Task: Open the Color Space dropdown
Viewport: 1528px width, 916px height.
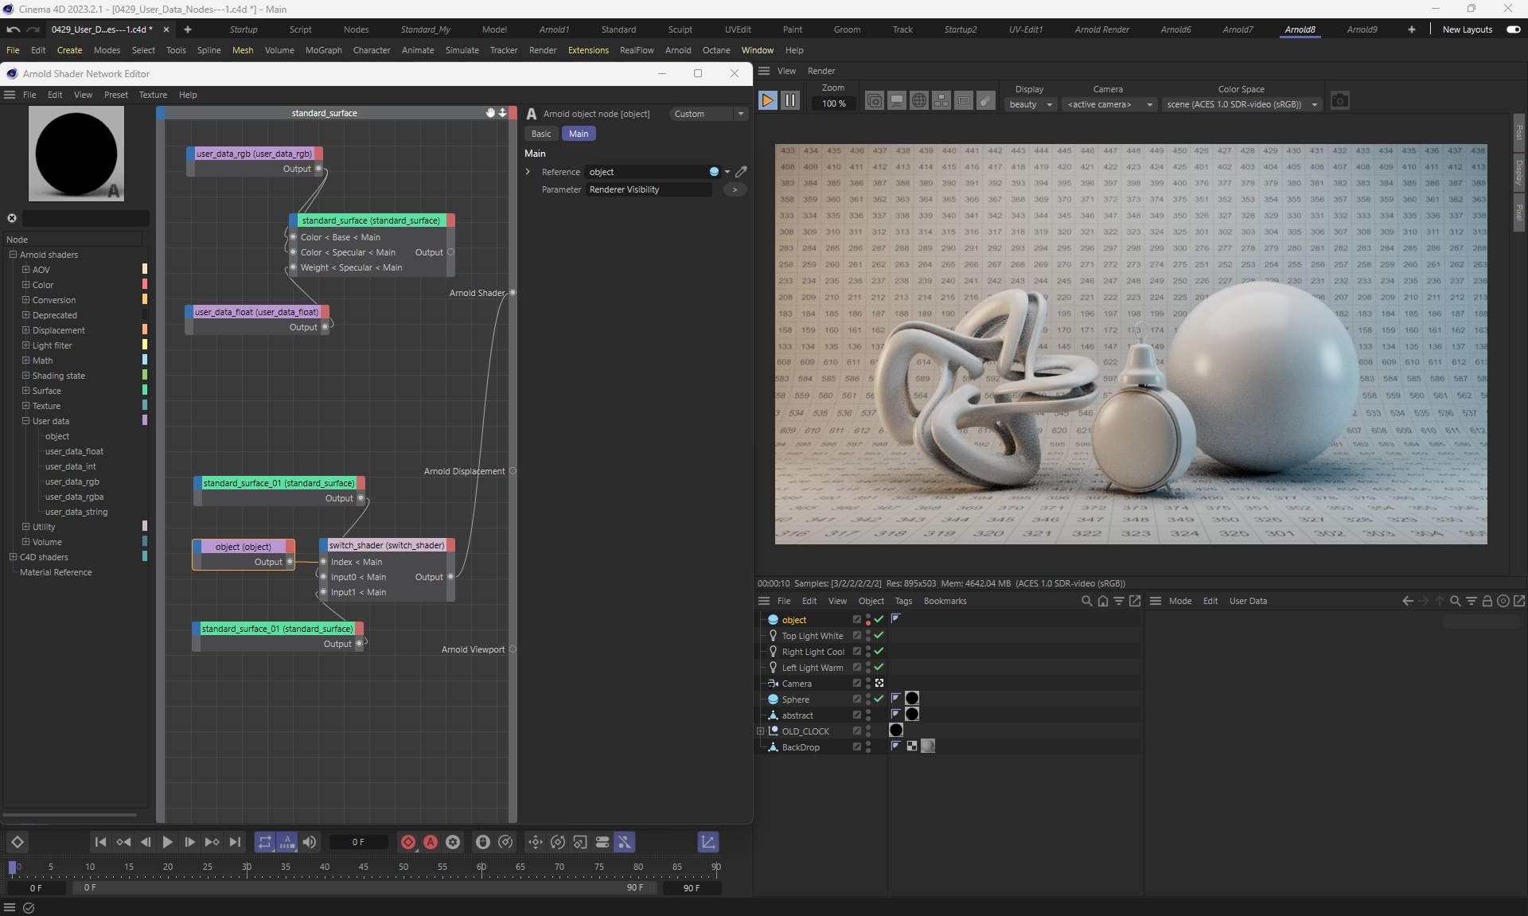Action: coord(1241,104)
